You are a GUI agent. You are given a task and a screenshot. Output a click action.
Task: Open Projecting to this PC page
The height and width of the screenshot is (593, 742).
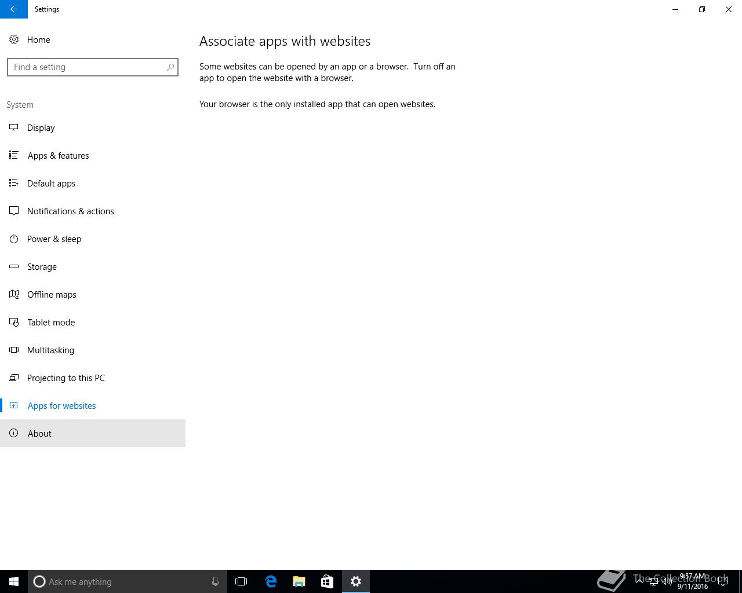click(x=93, y=378)
